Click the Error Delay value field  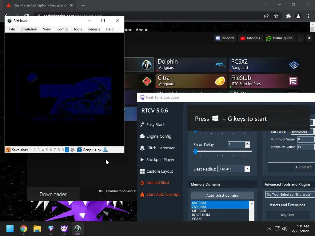tap(237, 144)
